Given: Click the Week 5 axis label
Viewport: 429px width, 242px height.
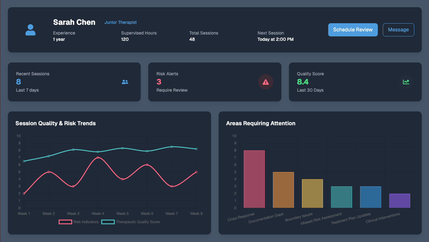Looking at the screenshot, I should pos(122,213).
